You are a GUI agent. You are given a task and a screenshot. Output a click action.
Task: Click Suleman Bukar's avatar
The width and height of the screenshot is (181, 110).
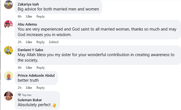(x=9, y=96)
